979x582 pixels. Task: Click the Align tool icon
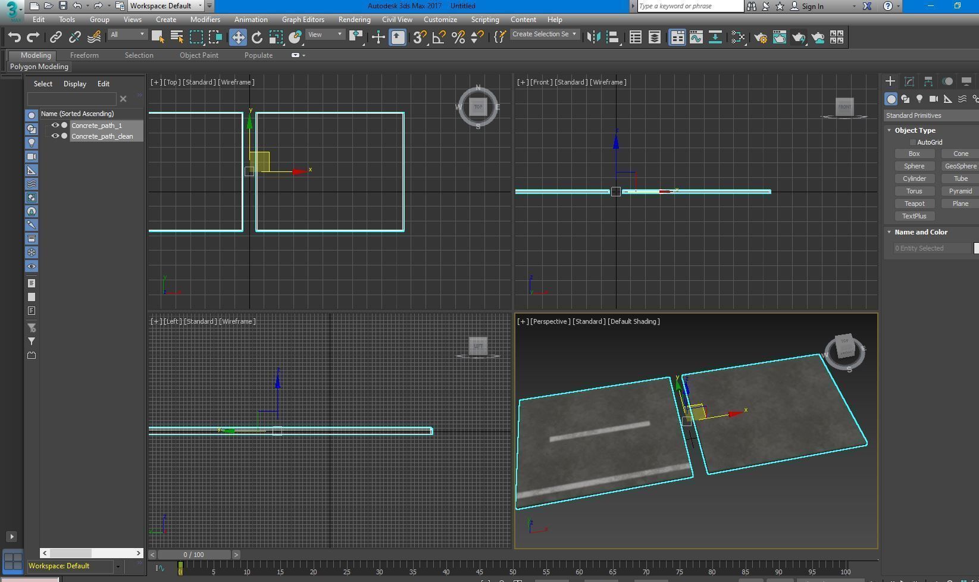click(x=612, y=37)
